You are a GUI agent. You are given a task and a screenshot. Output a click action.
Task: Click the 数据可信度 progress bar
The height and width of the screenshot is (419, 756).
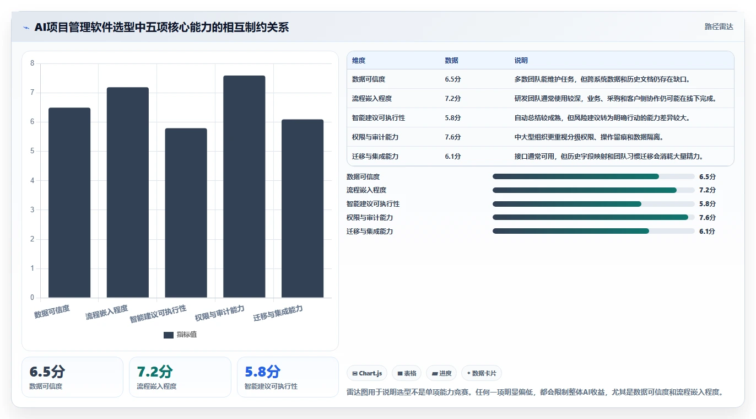[x=593, y=176]
